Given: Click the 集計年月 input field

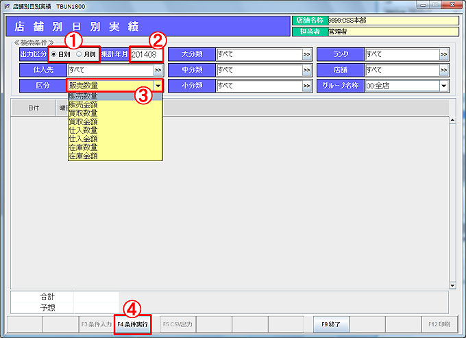Looking at the screenshot, I should click(147, 55).
